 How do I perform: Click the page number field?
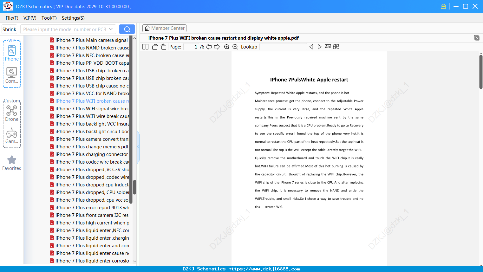tap(191, 47)
